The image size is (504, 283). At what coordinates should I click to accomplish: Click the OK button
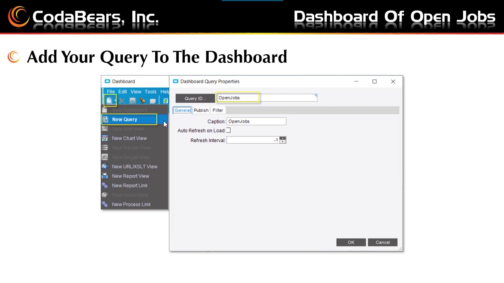351,243
